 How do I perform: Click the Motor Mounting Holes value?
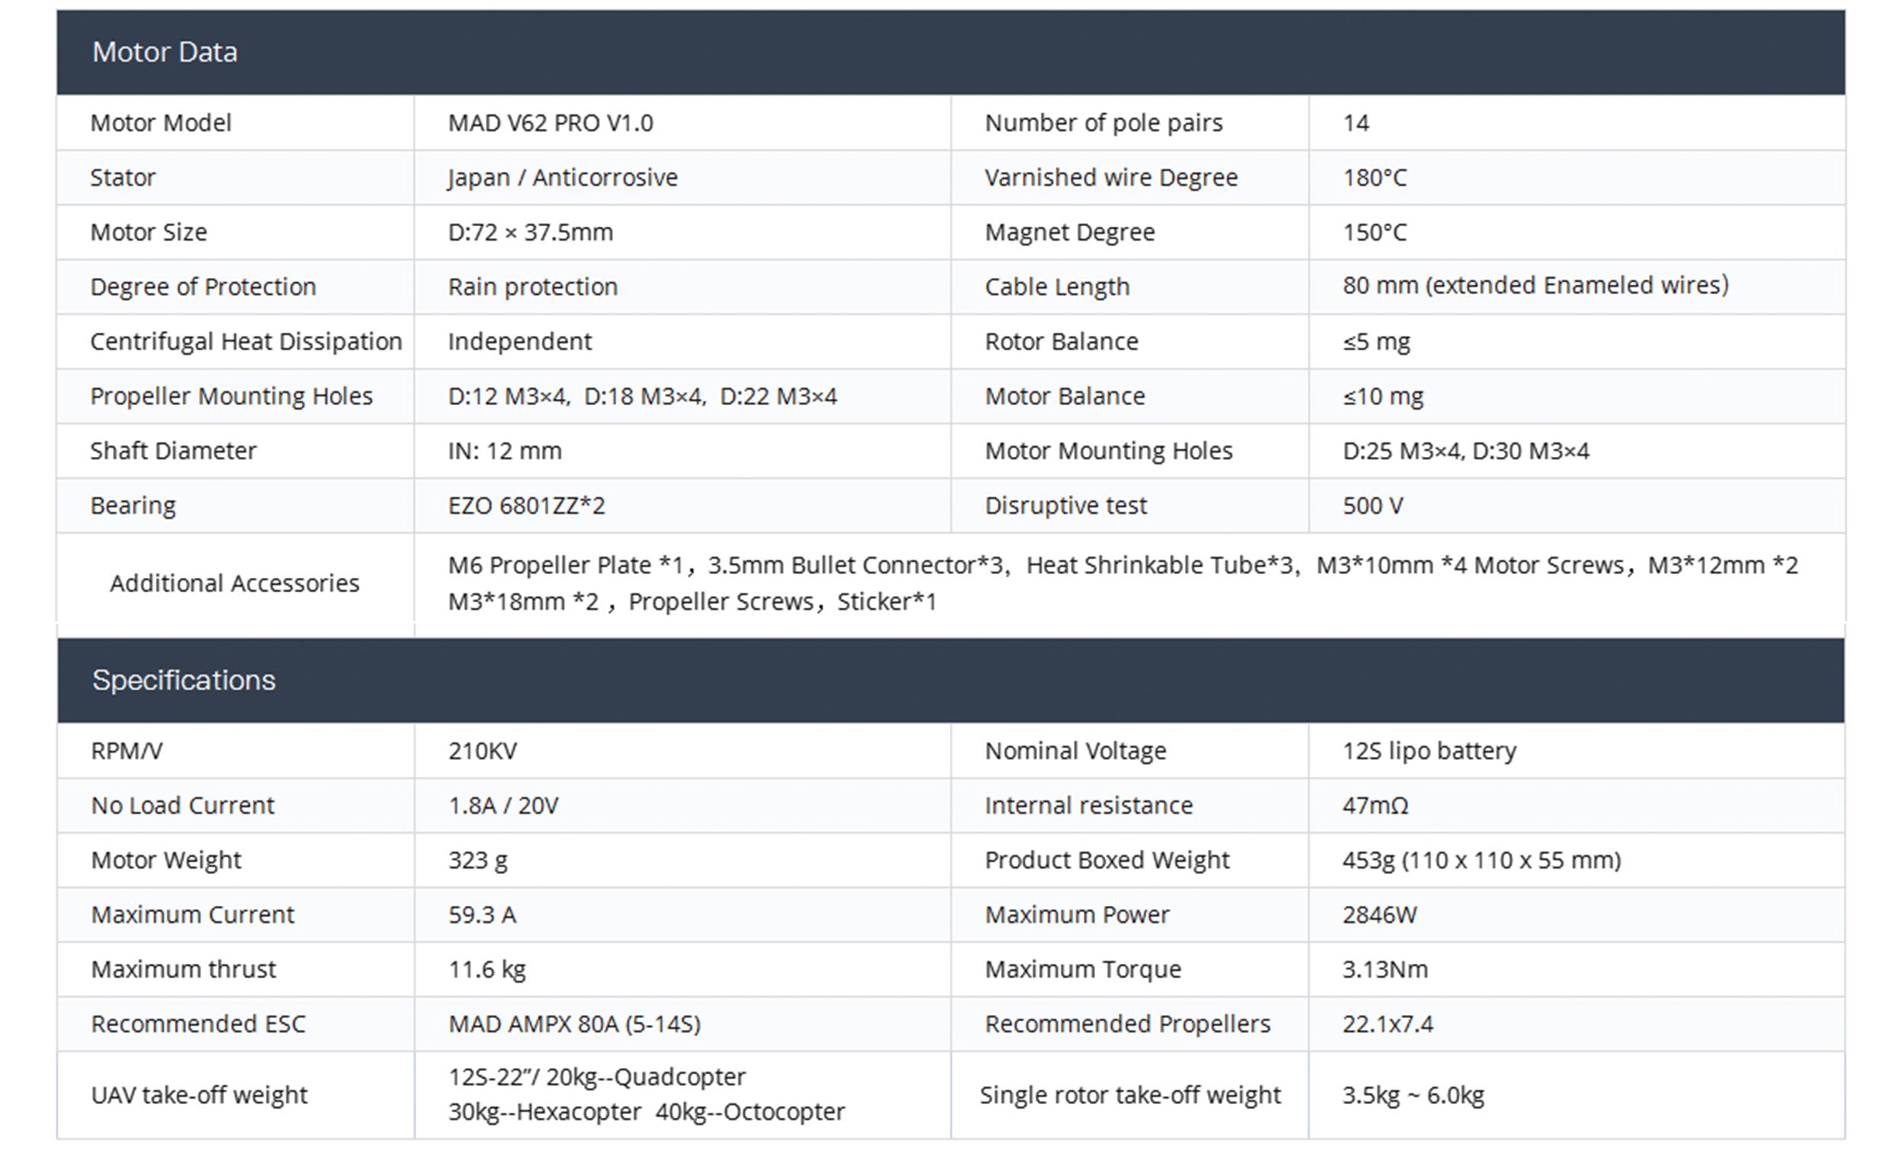pyautogui.click(x=1465, y=451)
